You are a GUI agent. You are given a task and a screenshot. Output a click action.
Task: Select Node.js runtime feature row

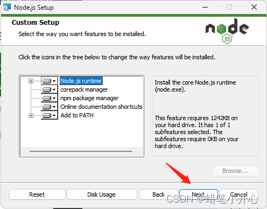pos(81,81)
